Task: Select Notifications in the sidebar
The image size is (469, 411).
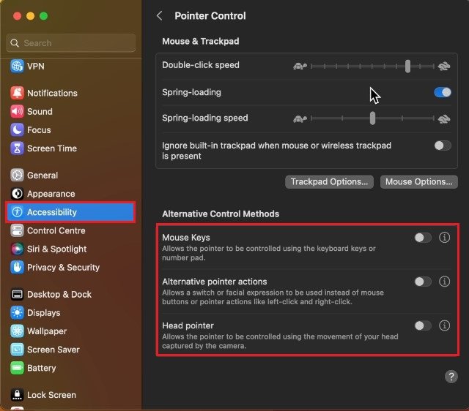Action: (71, 93)
